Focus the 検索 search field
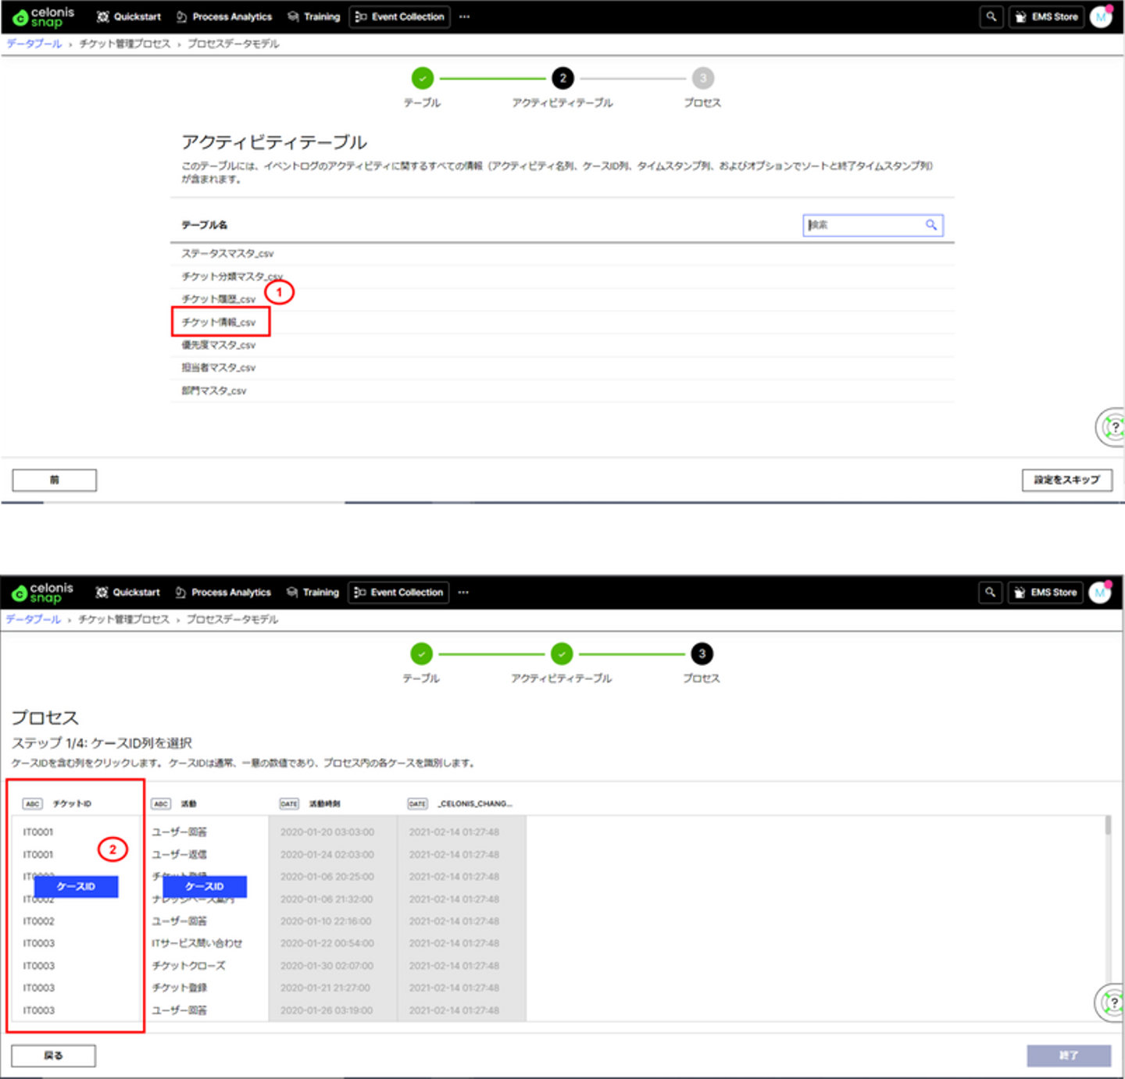1125x1079 pixels. coord(873,225)
